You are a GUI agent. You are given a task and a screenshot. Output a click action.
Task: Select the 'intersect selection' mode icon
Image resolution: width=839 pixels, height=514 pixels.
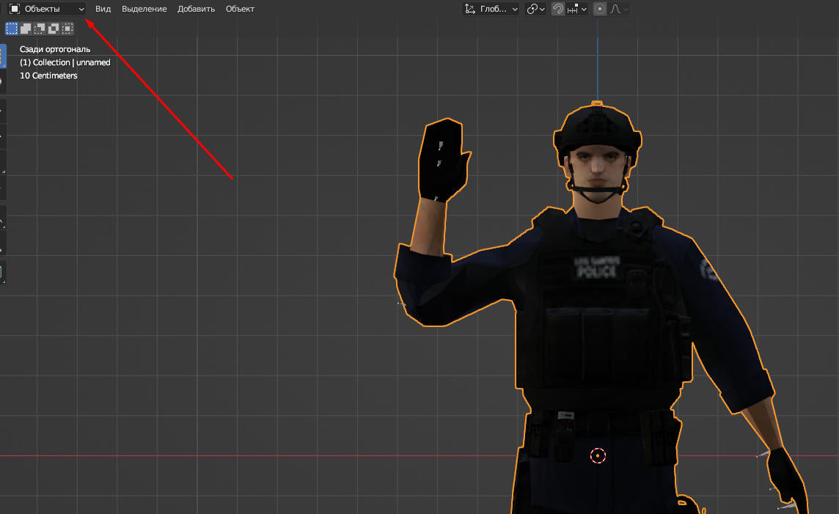click(x=67, y=29)
